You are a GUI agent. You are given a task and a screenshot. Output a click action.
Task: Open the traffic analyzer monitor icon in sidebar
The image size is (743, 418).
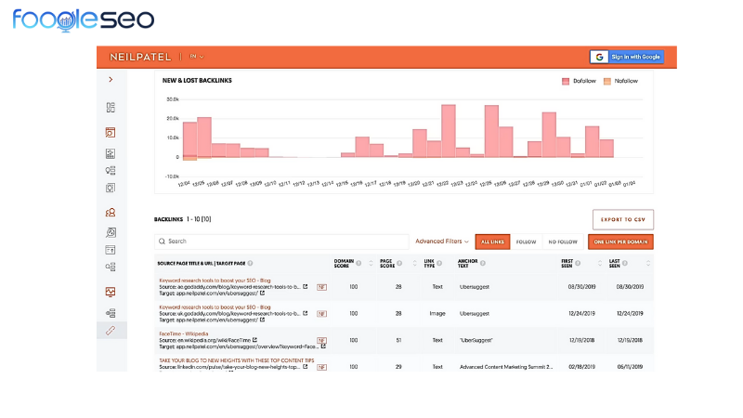111,292
